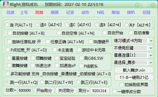The height and width of the screenshot is (97, 158).
Task: Tick the 切换刷级界面 checkbox
Action: pos(122,85)
